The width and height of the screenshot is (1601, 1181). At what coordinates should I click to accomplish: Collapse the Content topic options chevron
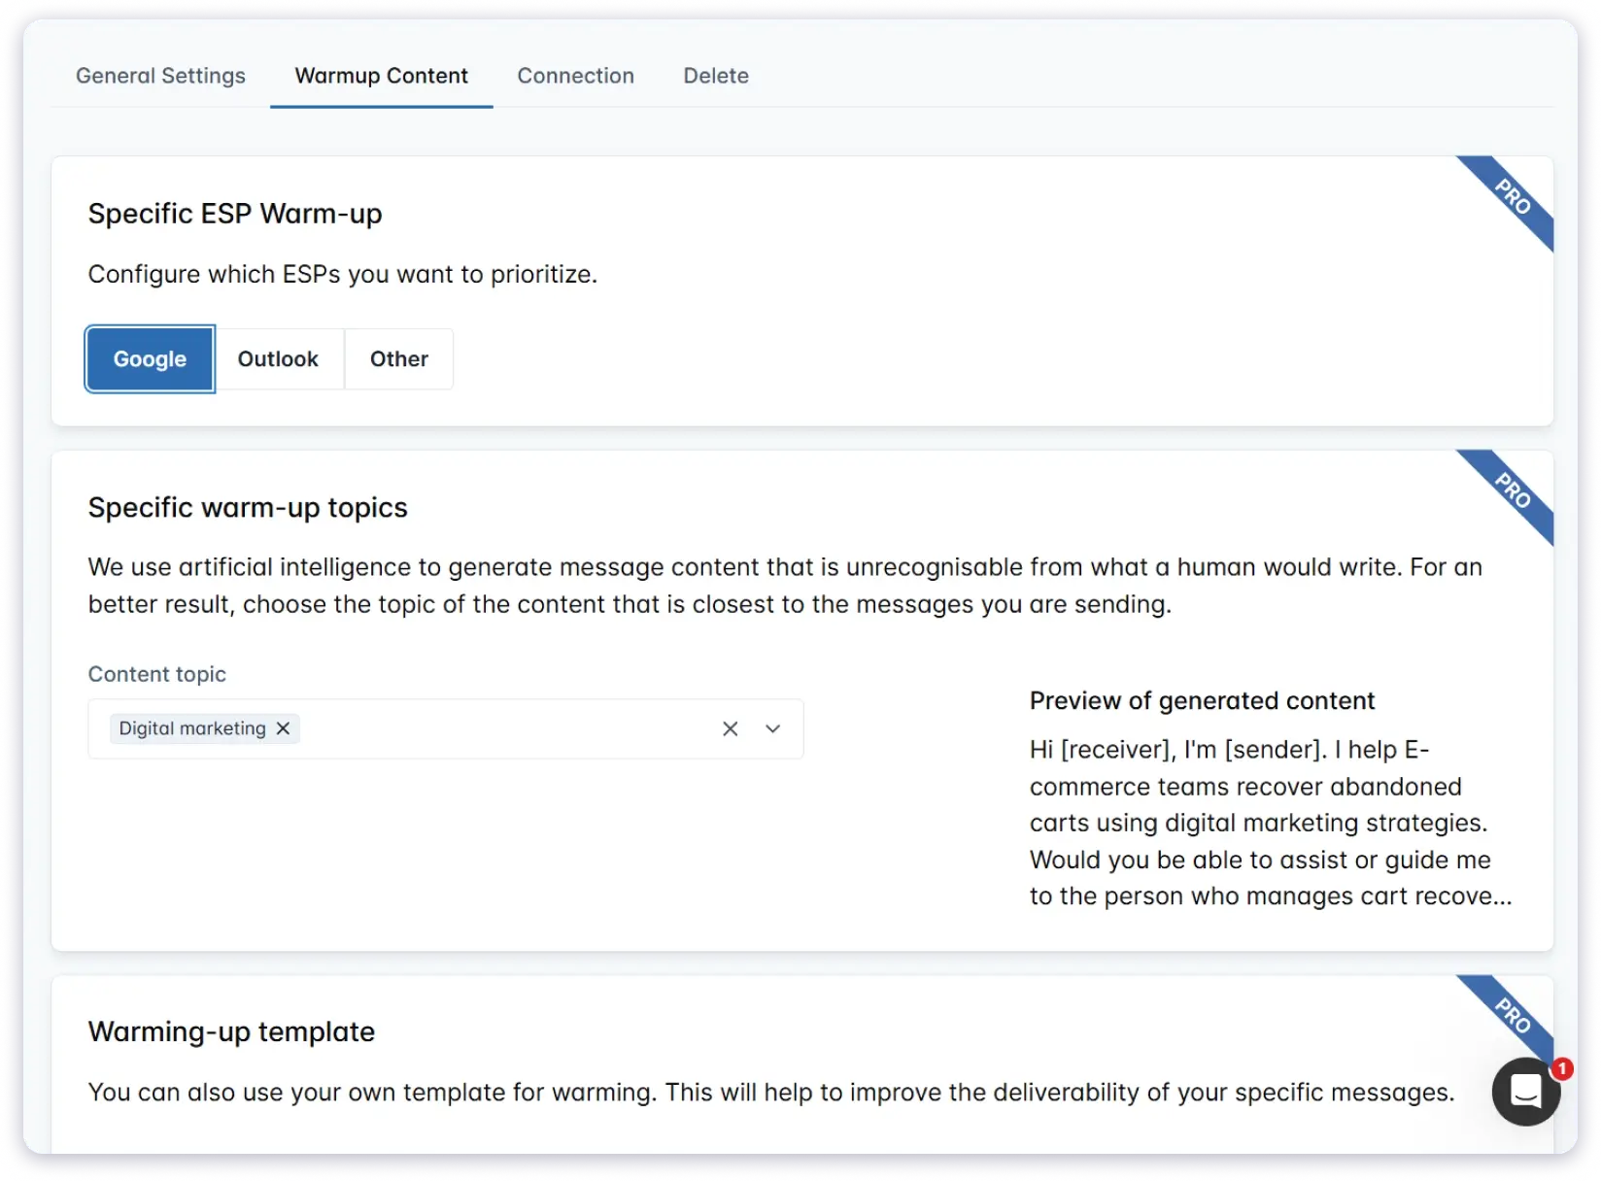tap(772, 727)
